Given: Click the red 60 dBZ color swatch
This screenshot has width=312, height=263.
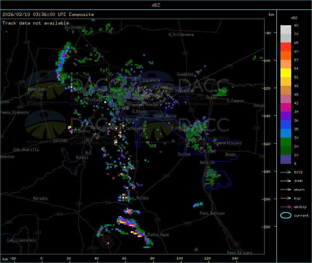Looking at the screenshot, I should coord(286,47).
